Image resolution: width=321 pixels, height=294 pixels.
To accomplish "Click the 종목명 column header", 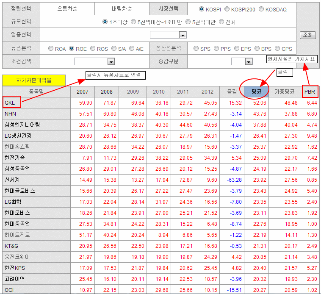I will coord(36,92).
